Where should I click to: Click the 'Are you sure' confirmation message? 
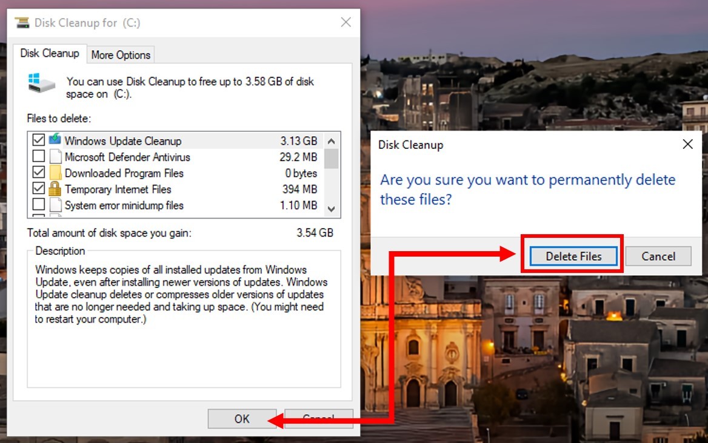click(527, 189)
